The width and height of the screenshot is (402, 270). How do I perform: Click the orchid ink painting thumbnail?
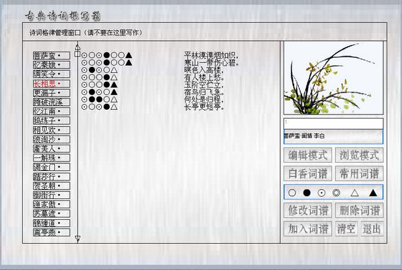(333, 78)
